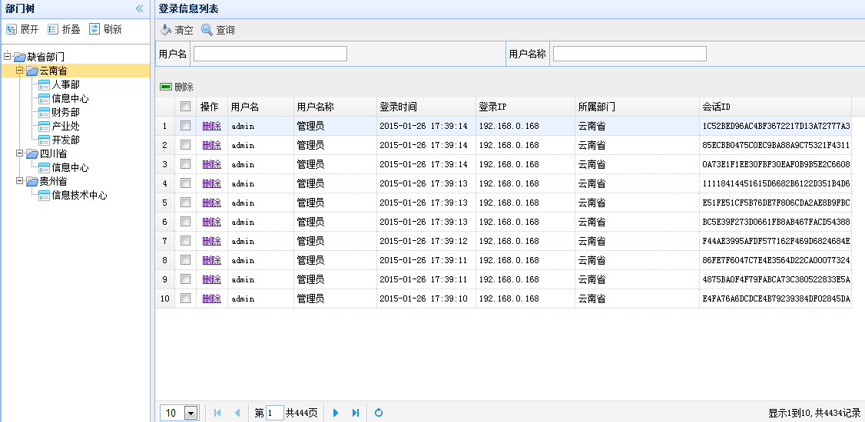The width and height of the screenshot is (865, 422).
Task: Click the green 删除 toolbar button
Action: click(177, 87)
